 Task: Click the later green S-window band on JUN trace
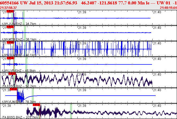coord(24,17)
